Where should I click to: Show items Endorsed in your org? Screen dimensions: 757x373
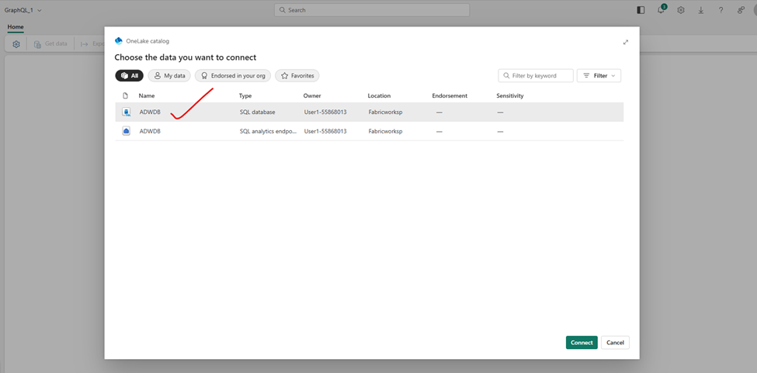pyautogui.click(x=233, y=76)
